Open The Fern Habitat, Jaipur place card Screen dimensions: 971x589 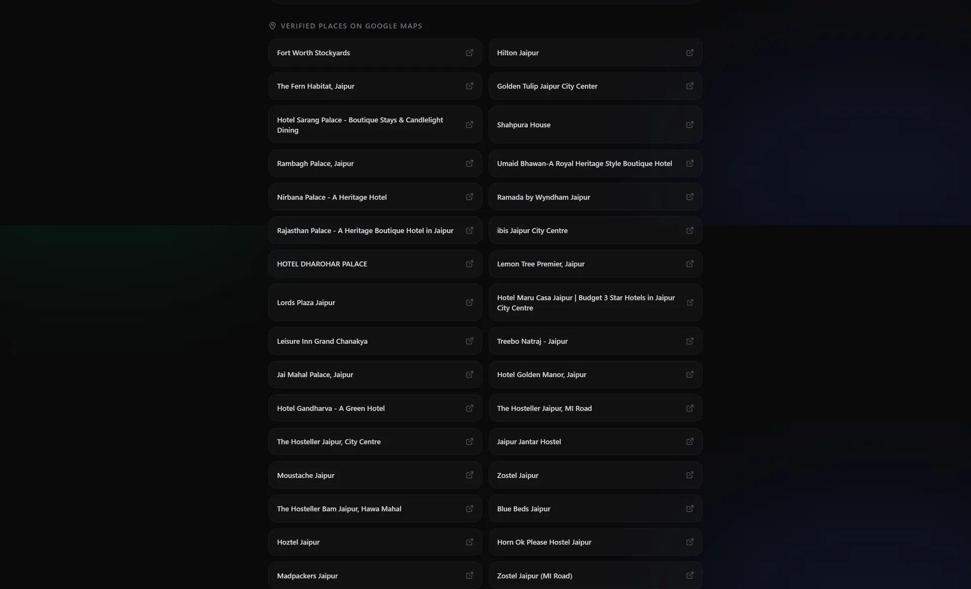[x=375, y=86]
